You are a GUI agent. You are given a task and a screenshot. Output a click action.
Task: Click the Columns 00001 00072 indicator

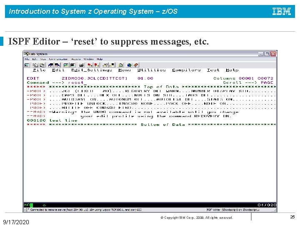pyautogui.click(x=243, y=78)
